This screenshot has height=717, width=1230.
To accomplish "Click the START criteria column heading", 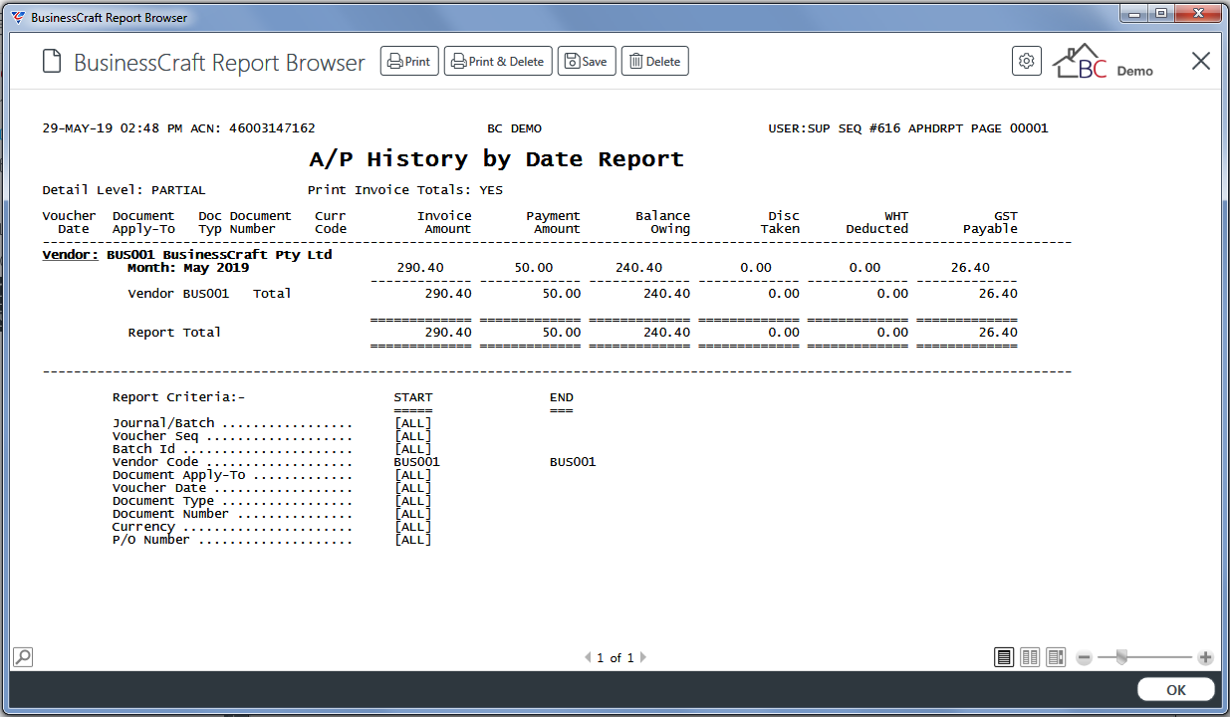I will click(413, 397).
